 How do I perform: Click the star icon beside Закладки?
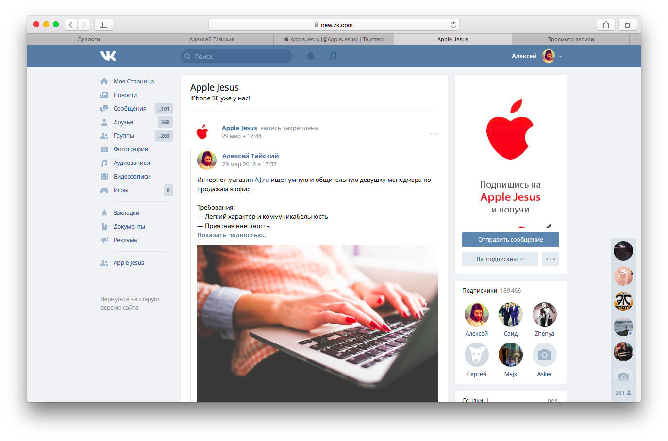pos(104,212)
